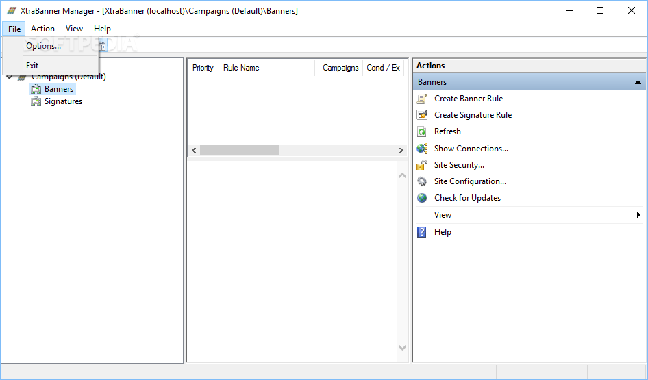Screen dimensions: 648x380
Task: Click the horizontal scrollbar right arrow
Action: click(x=401, y=151)
